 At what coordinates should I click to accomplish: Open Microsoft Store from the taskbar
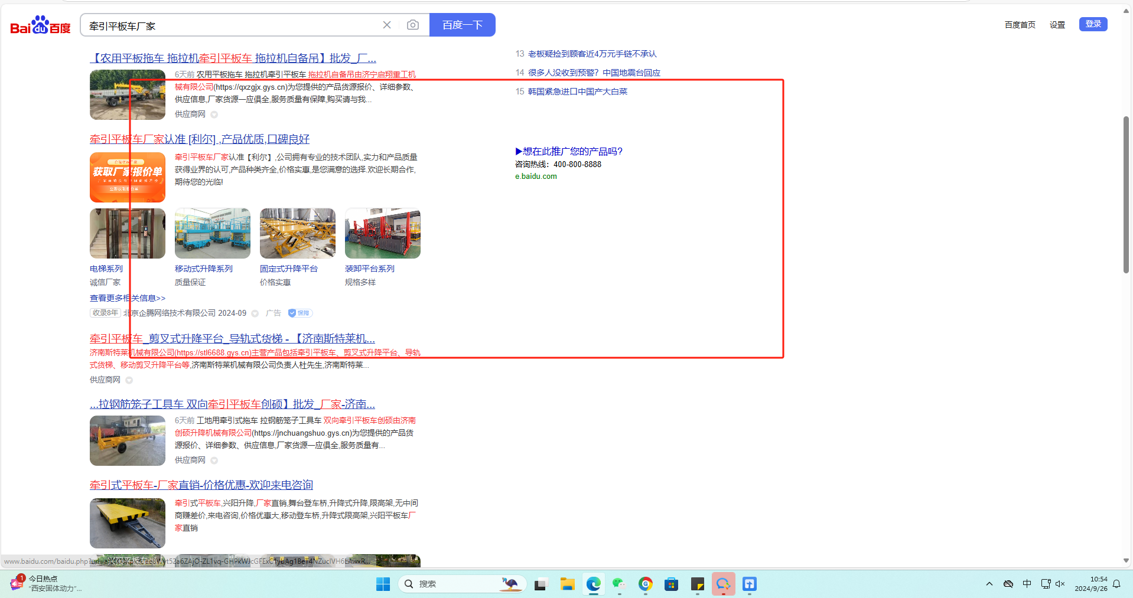(671, 584)
